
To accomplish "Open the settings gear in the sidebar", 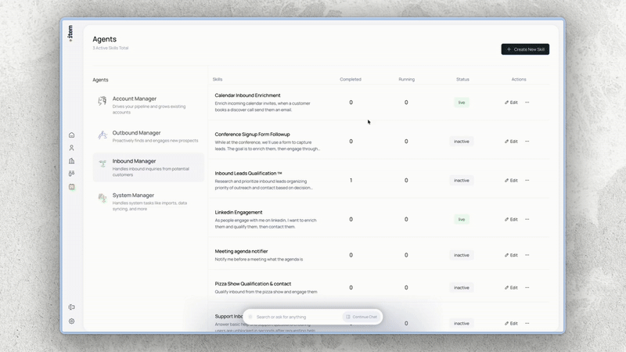I will 71,321.
